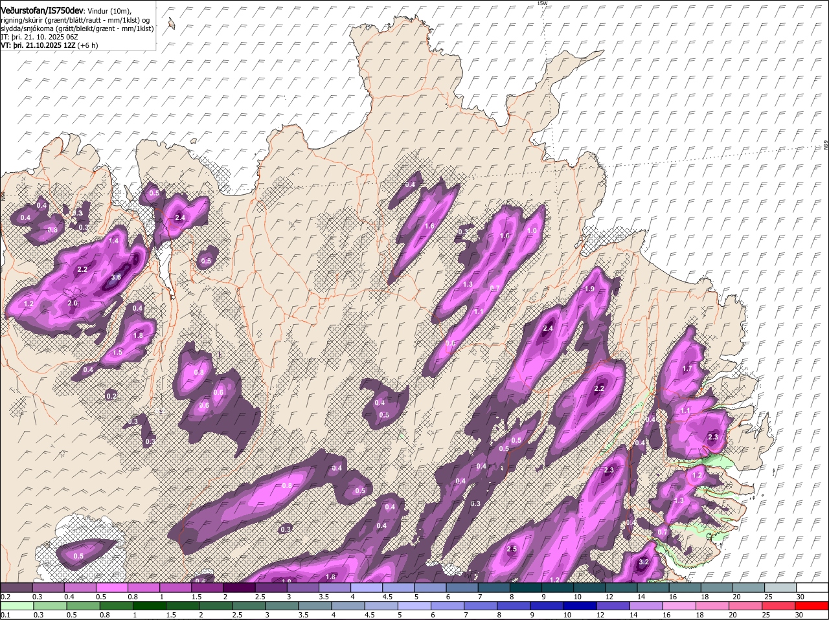Image resolution: width=829 pixels, height=620 pixels.
Task: Click the 2.0 precipitation value on the map
Action: point(73,303)
